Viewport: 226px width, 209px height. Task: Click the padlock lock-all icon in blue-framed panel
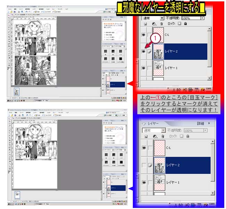click(188, 136)
